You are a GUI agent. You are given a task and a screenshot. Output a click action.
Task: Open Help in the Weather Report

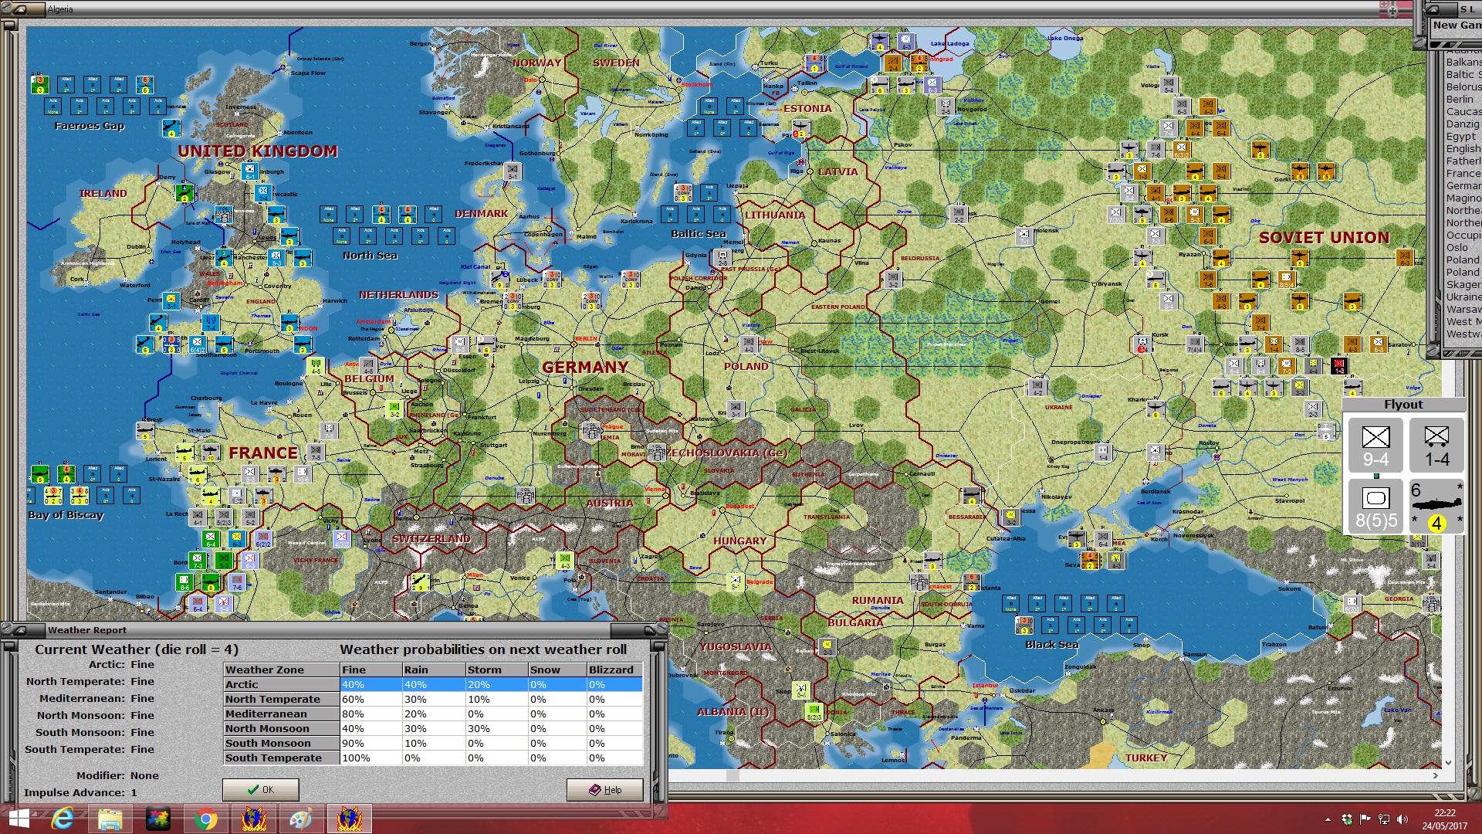(x=605, y=789)
